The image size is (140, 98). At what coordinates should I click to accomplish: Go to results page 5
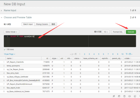[99, 54]
